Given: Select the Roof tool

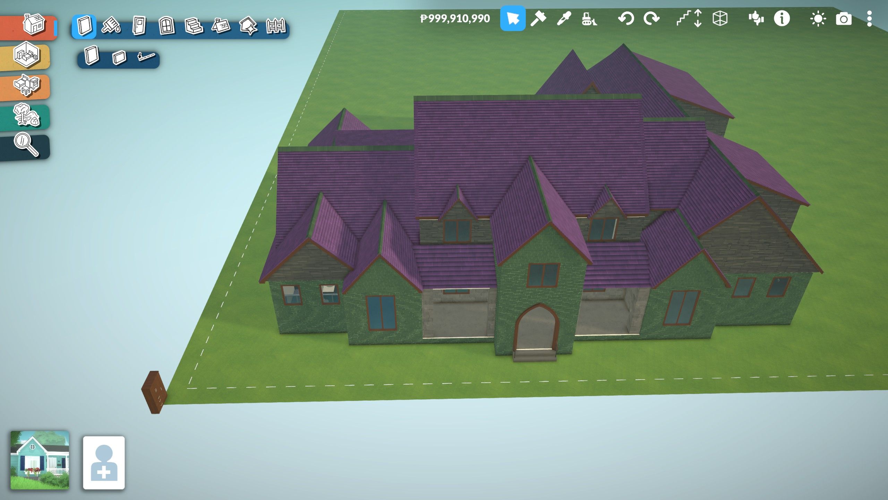Looking at the screenshot, I should pyautogui.click(x=221, y=26).
